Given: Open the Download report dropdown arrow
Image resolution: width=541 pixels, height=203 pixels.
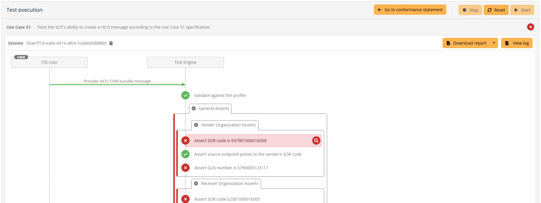Looking at the screenshot, I should (494, 43).
